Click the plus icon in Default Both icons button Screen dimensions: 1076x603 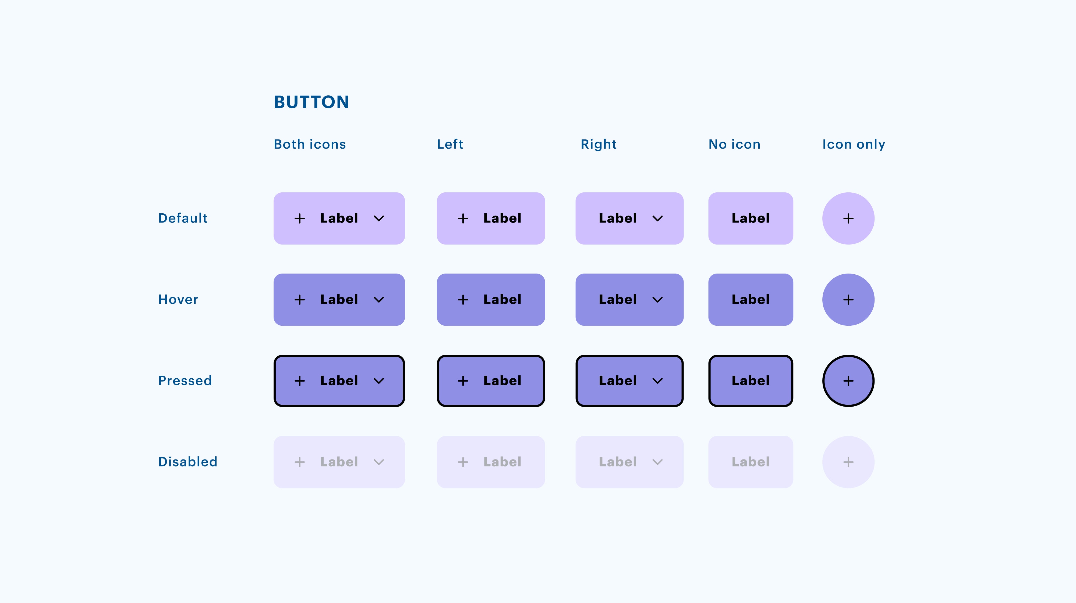pyautogui.click(x=299, y=218)
